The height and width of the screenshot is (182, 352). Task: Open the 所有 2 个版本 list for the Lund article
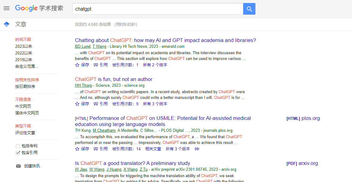point(155,65)
